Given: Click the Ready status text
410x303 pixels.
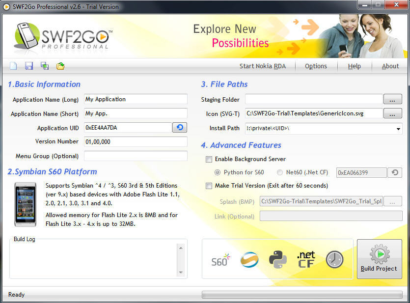Looking at the screenshot, I should [16, 295].
